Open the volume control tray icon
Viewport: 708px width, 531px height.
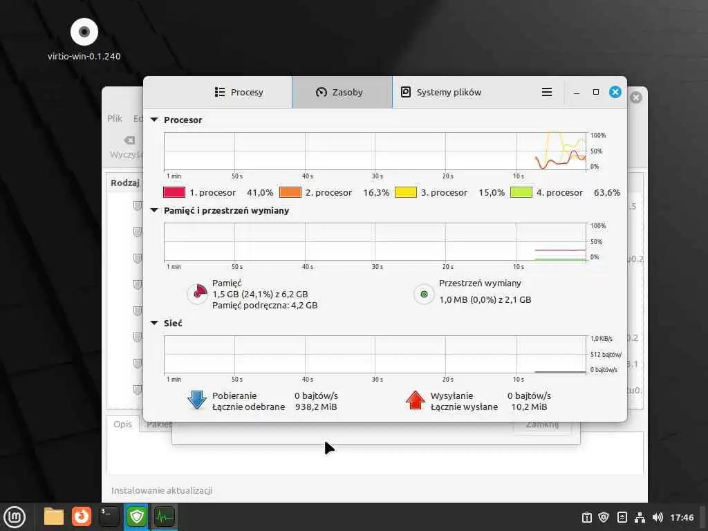(658, 517)
